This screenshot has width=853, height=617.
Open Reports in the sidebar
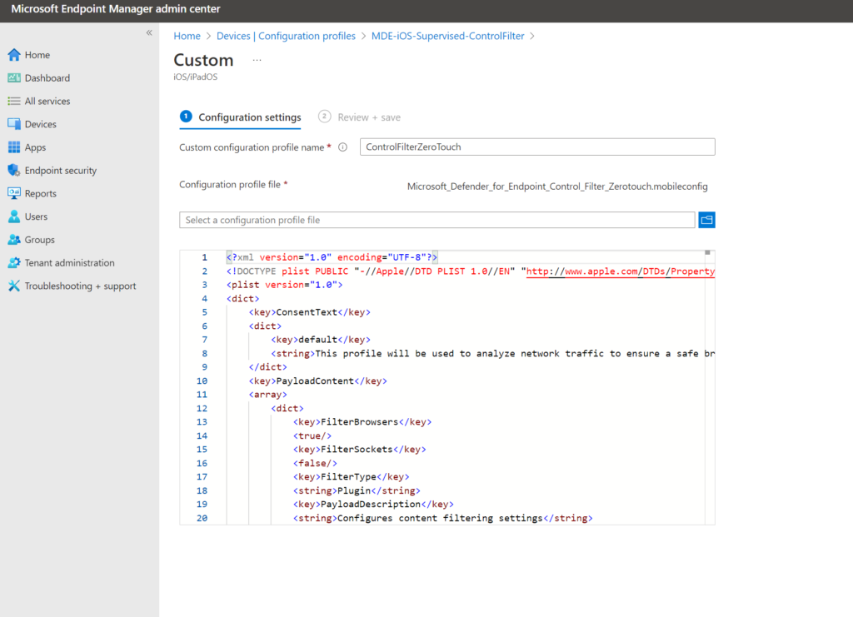(40, 193)
